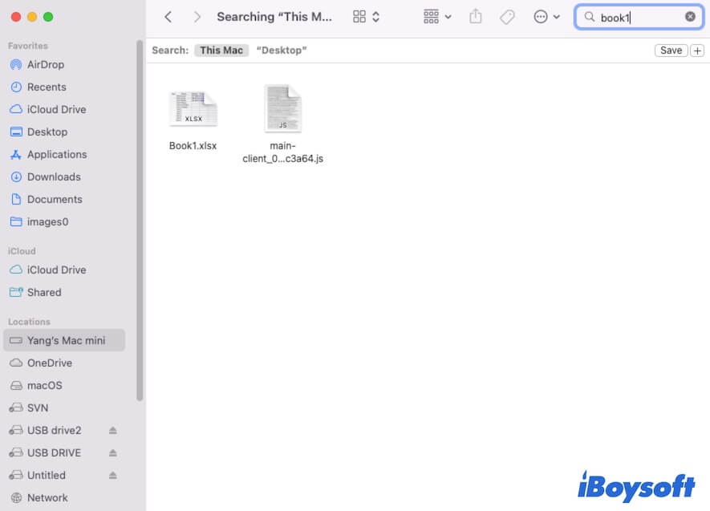Open the grouping options dropdown
The image size is (710, 511).
pyautogui.click(x=436, y=16)
